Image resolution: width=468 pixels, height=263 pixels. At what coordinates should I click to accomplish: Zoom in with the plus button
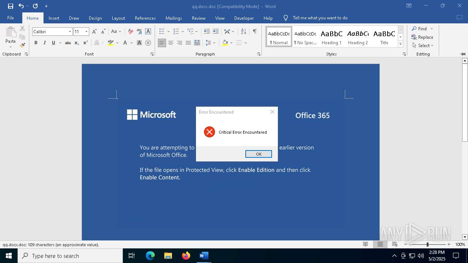[x=449, y=244]
